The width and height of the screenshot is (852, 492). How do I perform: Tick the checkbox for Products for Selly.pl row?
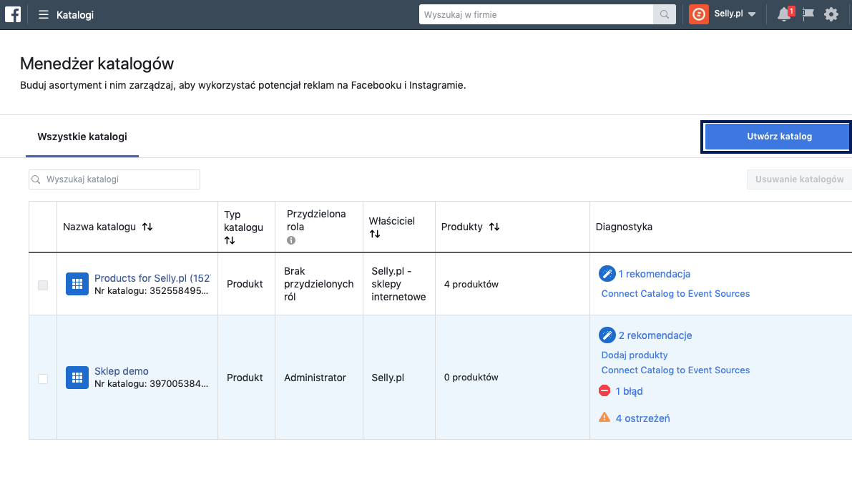click(x=43, y=285)
